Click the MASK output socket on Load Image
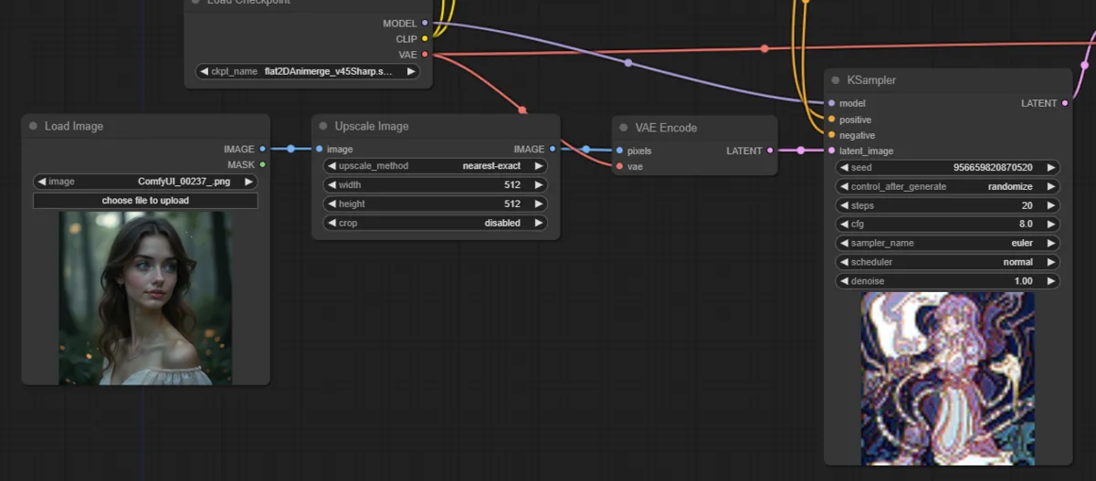 (x=262, y=164)
